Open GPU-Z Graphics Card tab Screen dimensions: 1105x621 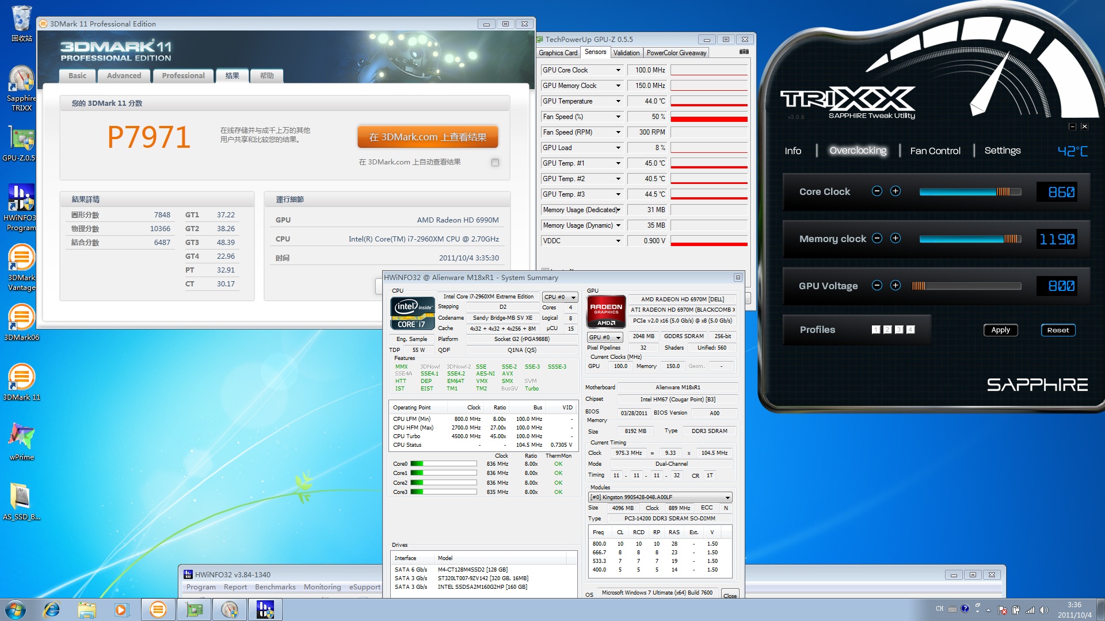[558, 53]
